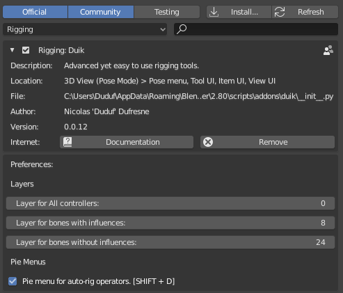Click the add-on file path text
Screen dimensions: 343x293
198,96
